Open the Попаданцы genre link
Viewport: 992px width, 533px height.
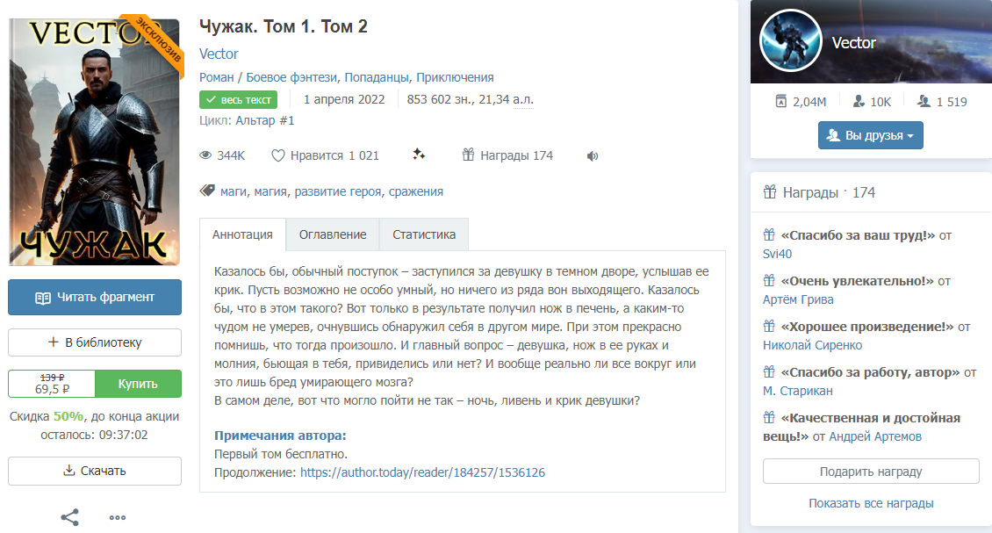pos(377,77)
